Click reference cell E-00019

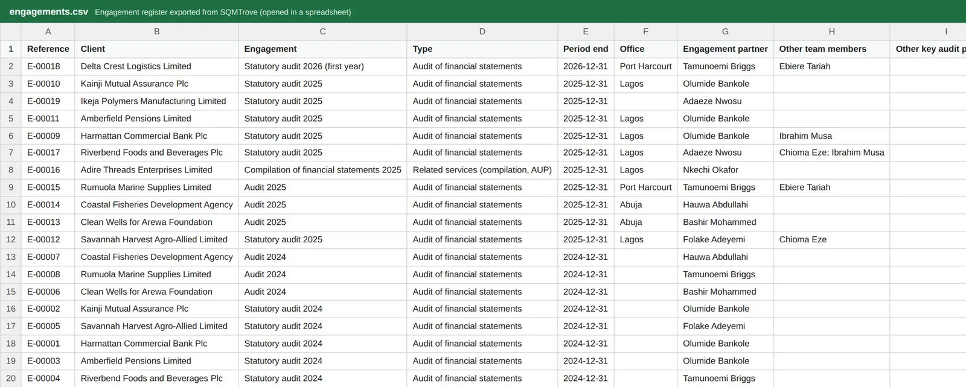coord(48,101)
